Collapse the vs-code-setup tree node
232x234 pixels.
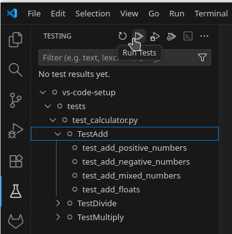43,92
